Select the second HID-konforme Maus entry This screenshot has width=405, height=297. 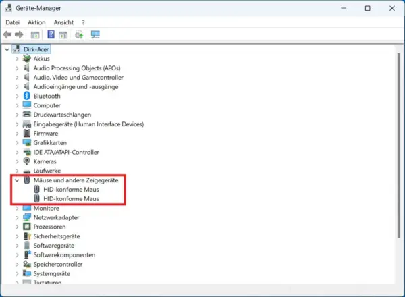[71, 199]
